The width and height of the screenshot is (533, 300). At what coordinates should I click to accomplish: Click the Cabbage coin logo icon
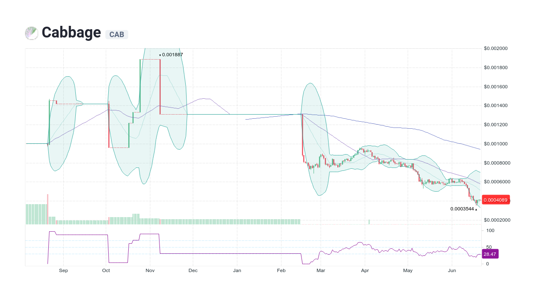coord(31,33)
